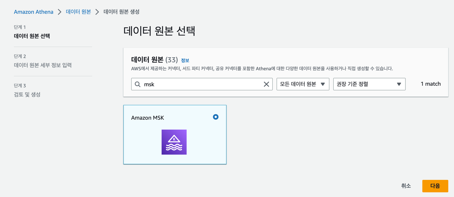Select step 데이터 원본 선택 in sidebar

point(32,36)
